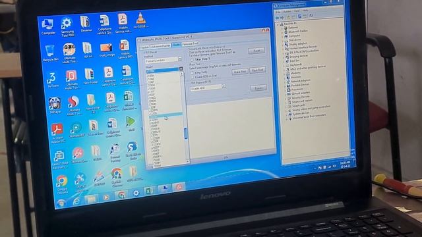The height and width of the screenshot is (237, 422).
Task: Launch the EaseUS Data Recovery shortcut
Action: pos(59,159)
